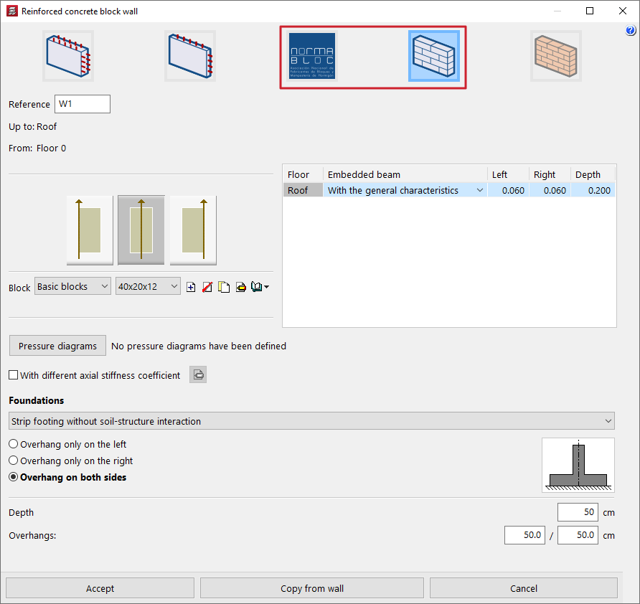640x604 pixels.
Task: Click Copy from wall button
Action: tap(312, 588)
